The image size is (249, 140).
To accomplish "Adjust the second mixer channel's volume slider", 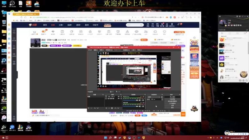I will (x=130, y=106).
